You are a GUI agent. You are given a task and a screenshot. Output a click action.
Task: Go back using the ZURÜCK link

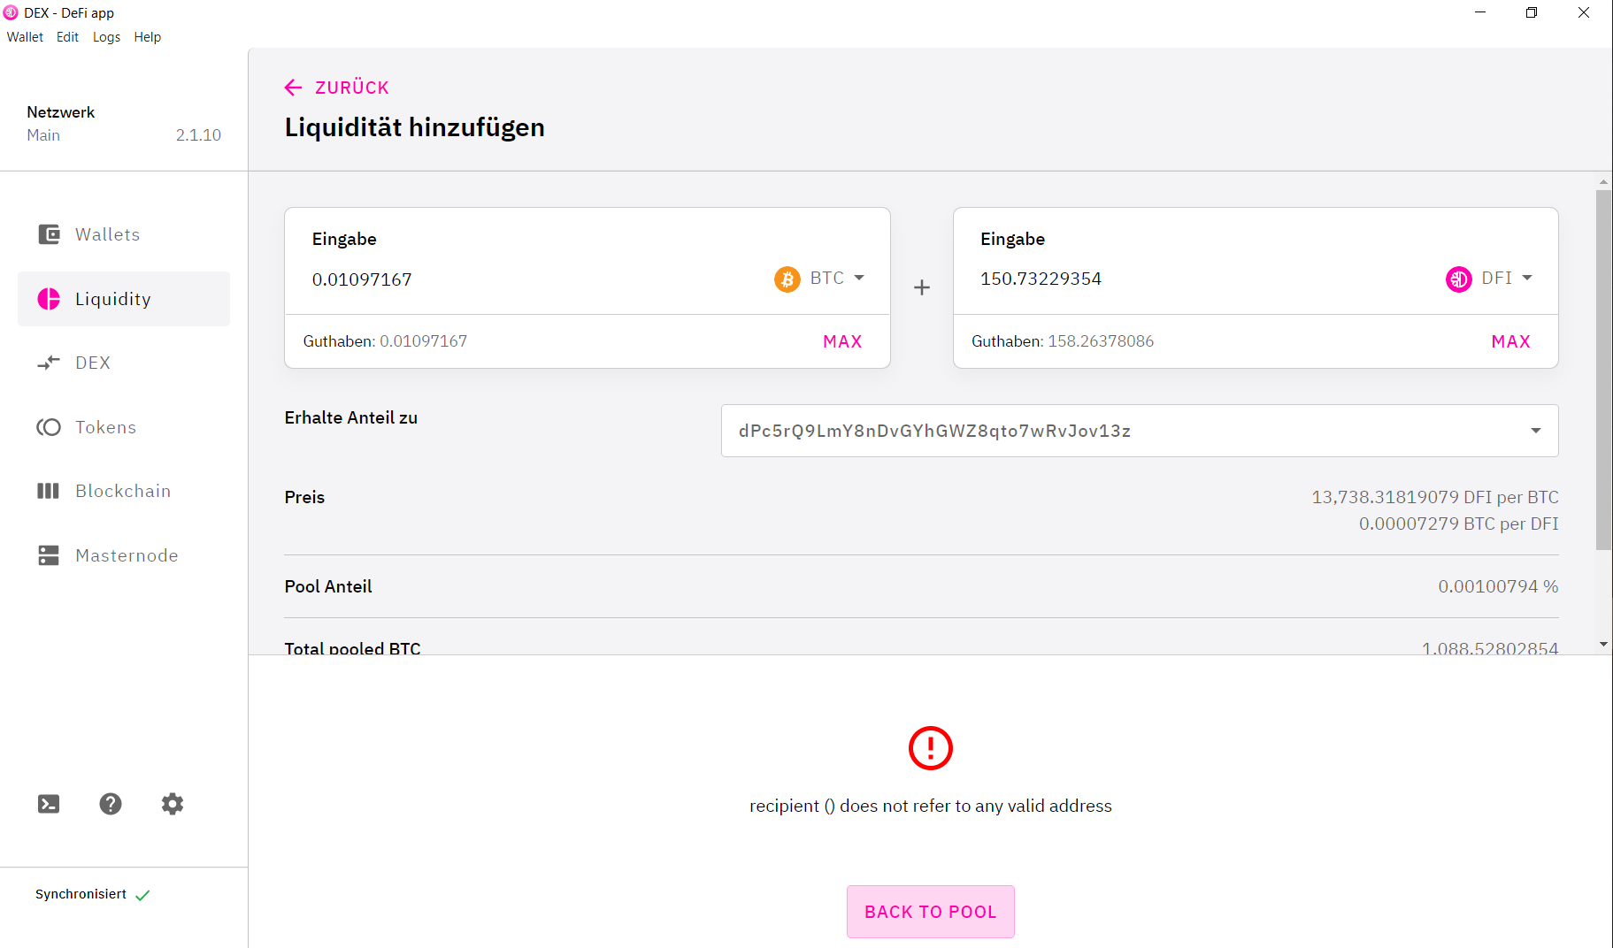[x=336, y=88]
